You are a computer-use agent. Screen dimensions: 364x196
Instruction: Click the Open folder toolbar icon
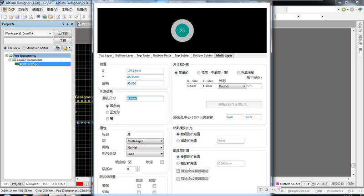point(11,16)
